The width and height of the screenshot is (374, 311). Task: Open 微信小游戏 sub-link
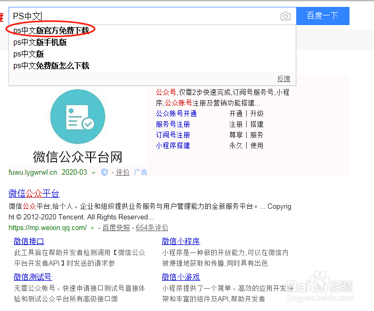181,277
